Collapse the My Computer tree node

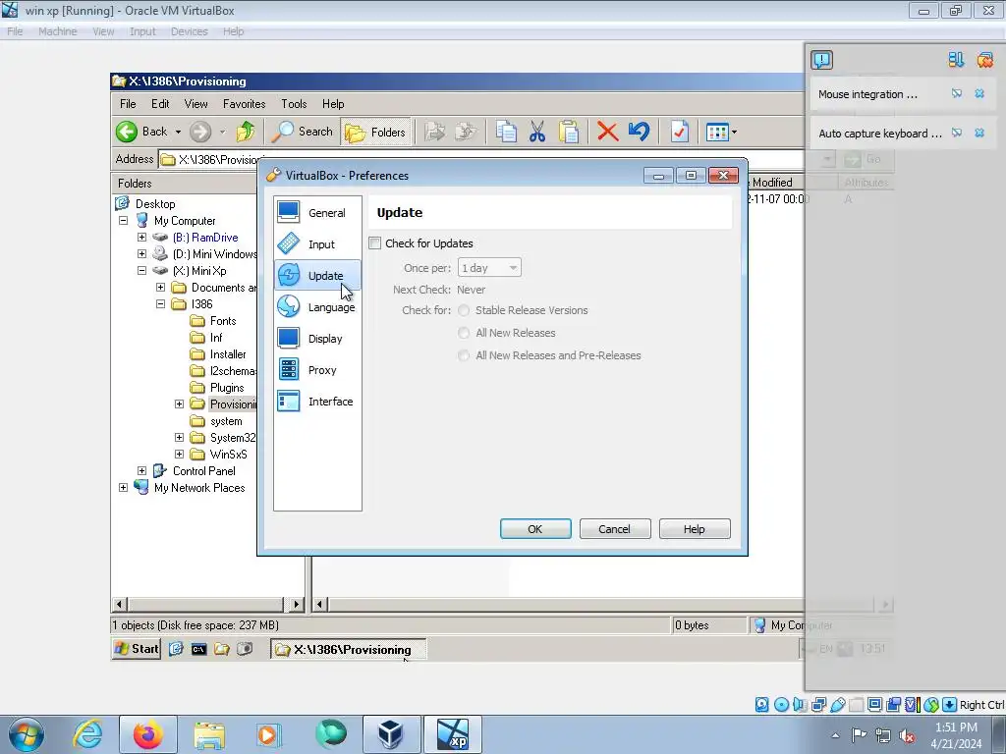click(123, 221)
